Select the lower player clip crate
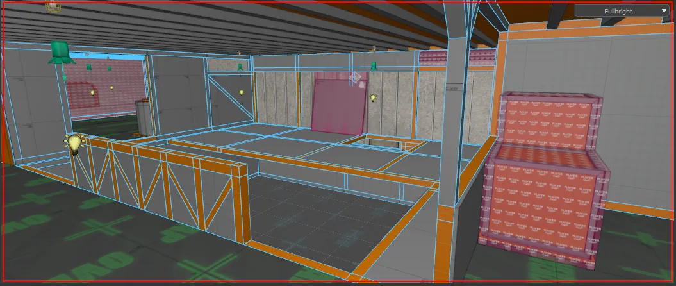Image resolution: width=676 pixels, height=286 pixels. click(x=543, y=212)
